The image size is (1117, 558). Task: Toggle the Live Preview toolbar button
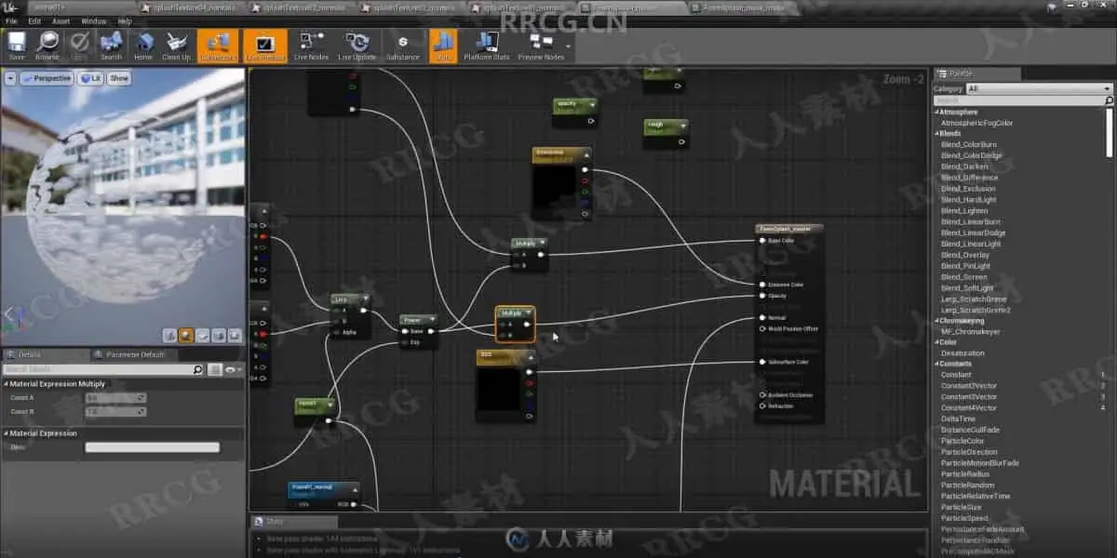tap(265, 46)
